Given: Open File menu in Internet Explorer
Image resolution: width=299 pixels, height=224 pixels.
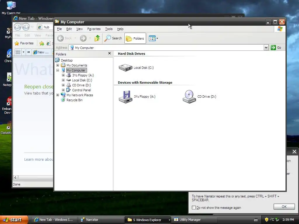Looking at the screenshot, I should tap(18, 35).
